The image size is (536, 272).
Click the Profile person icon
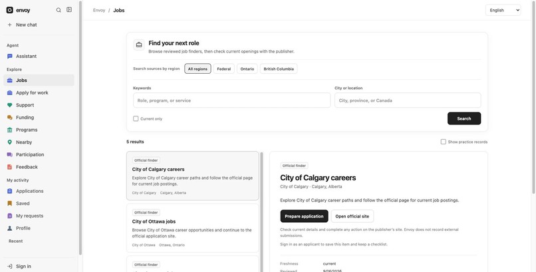coord(9,228)
